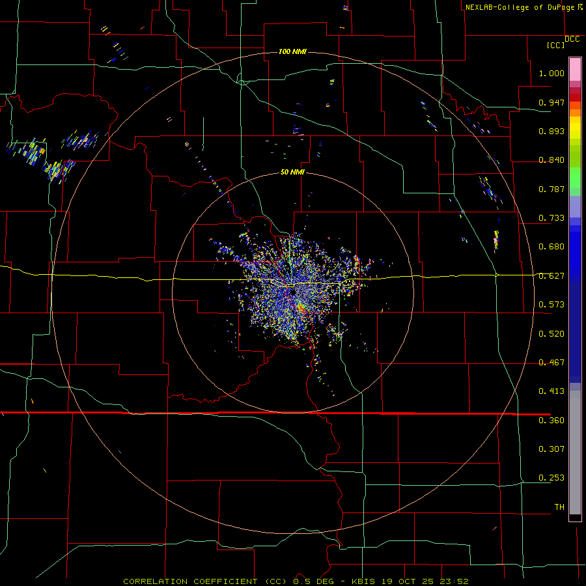Click the 100 NMI range ring label

coord(292,51)
